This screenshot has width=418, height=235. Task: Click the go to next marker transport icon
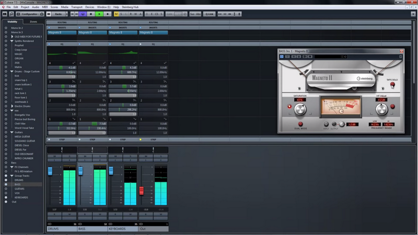(76, 14)
